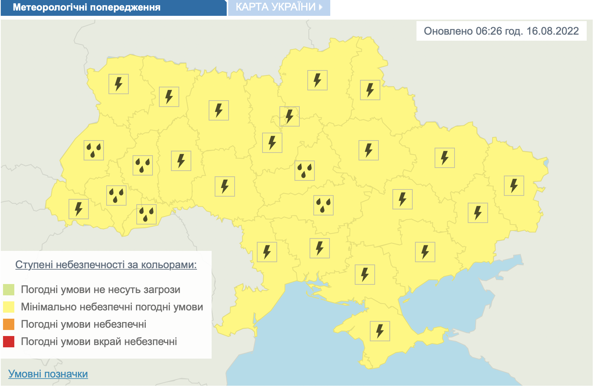The width and height of the screenshot is (595, 388).
Task: Click the thunderstorm icon in Kherson region
Action: [x=365, y=275]
